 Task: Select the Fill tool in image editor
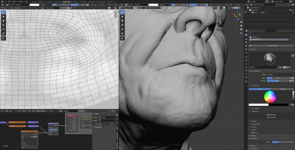[x=3, y=29]
